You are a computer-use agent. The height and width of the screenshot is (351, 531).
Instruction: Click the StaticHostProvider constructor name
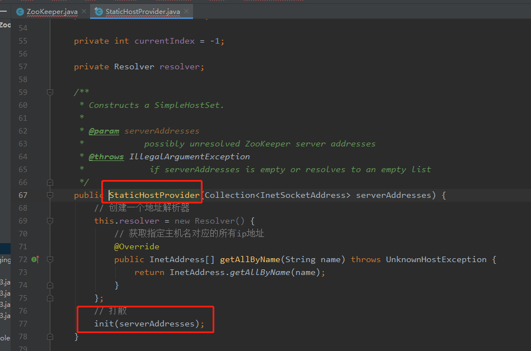154,195
